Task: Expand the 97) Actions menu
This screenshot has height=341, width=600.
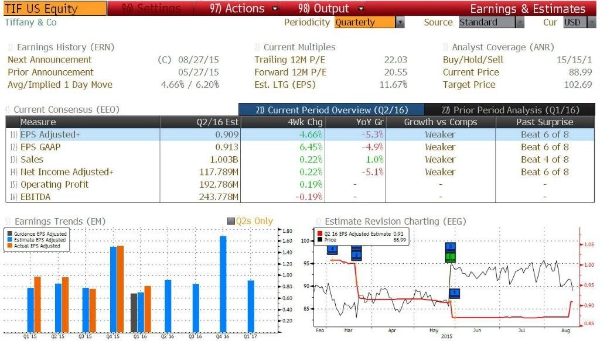Action: coord(243,8)
